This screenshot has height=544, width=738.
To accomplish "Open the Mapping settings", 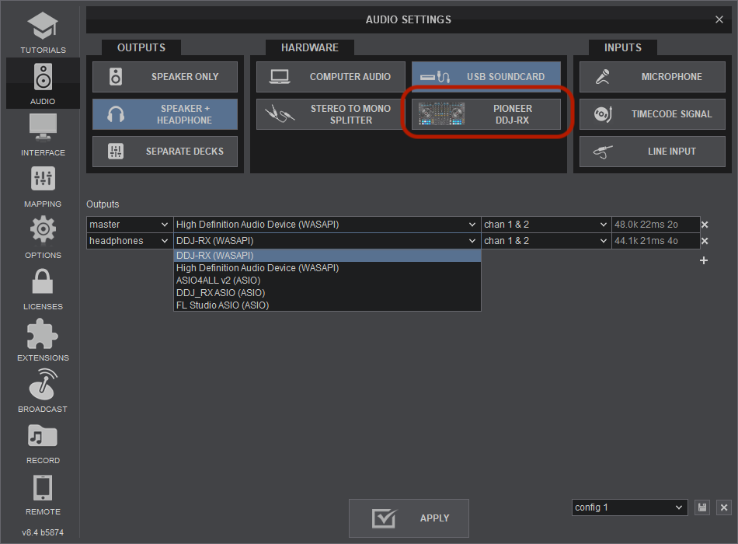I will click(x=43, y=186).
